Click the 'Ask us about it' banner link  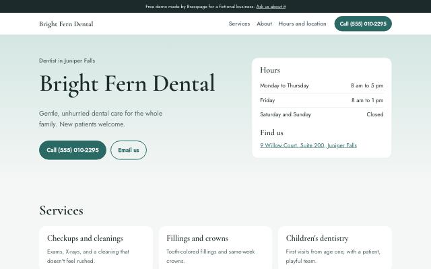[x=271, y=6]
